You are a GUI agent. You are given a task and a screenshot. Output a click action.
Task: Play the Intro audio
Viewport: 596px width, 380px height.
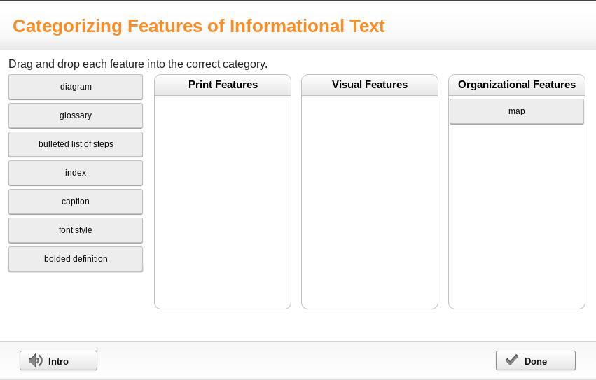pyautogui.click(x=58, y=361)
